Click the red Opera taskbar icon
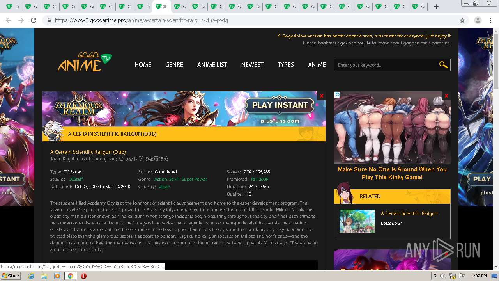The height and width of the screenshot is (281, 499). [83, 276]
